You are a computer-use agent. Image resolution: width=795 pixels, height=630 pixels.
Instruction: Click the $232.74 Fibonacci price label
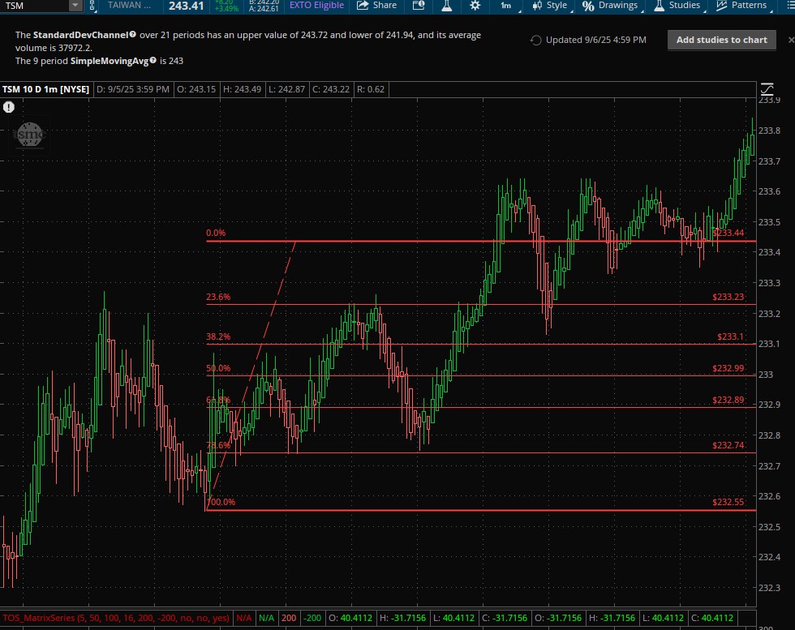tap(728, 445)
